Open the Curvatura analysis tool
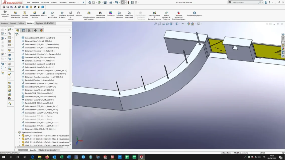The height and width of the screenshot is (160, 285). (111, 14)
